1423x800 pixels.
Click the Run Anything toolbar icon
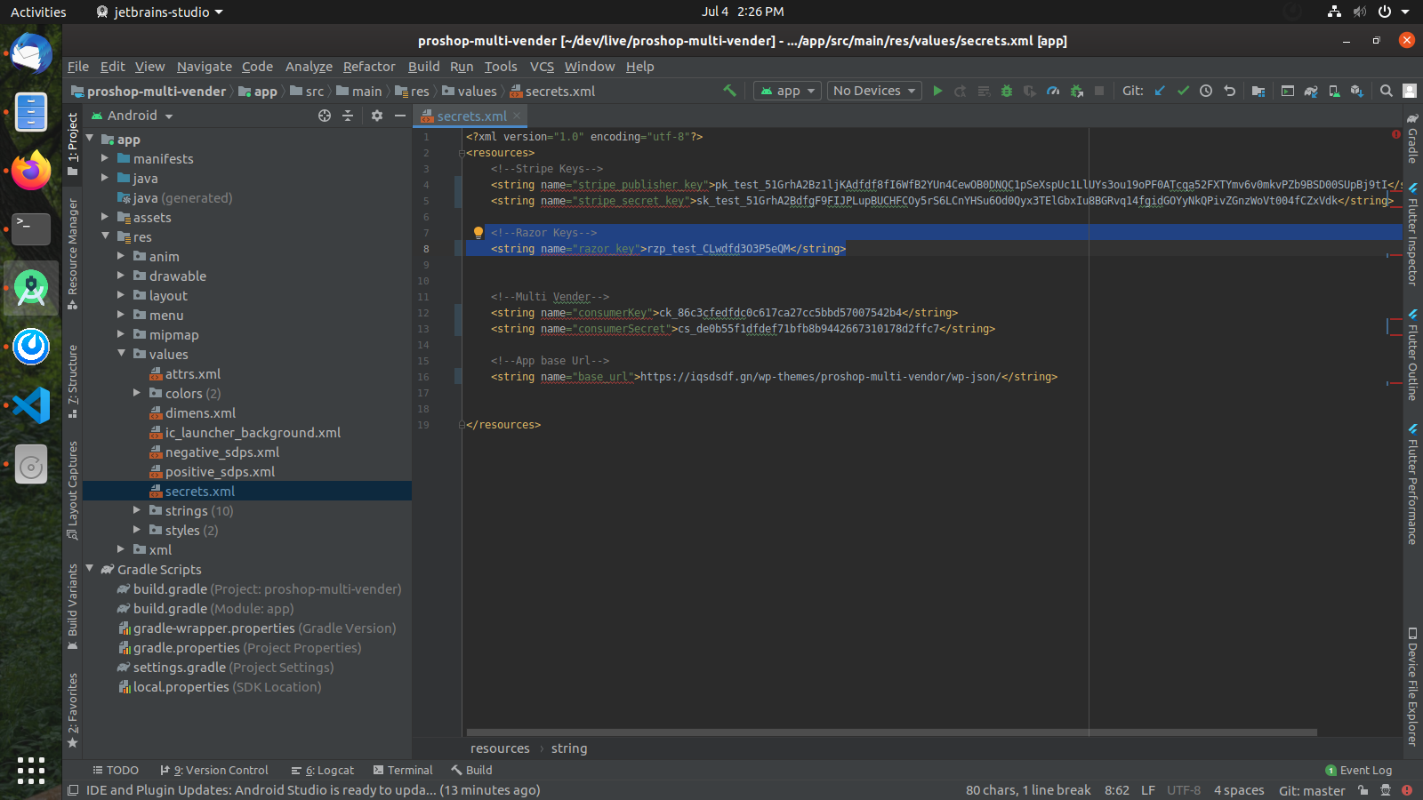[x=1287, y=91]
